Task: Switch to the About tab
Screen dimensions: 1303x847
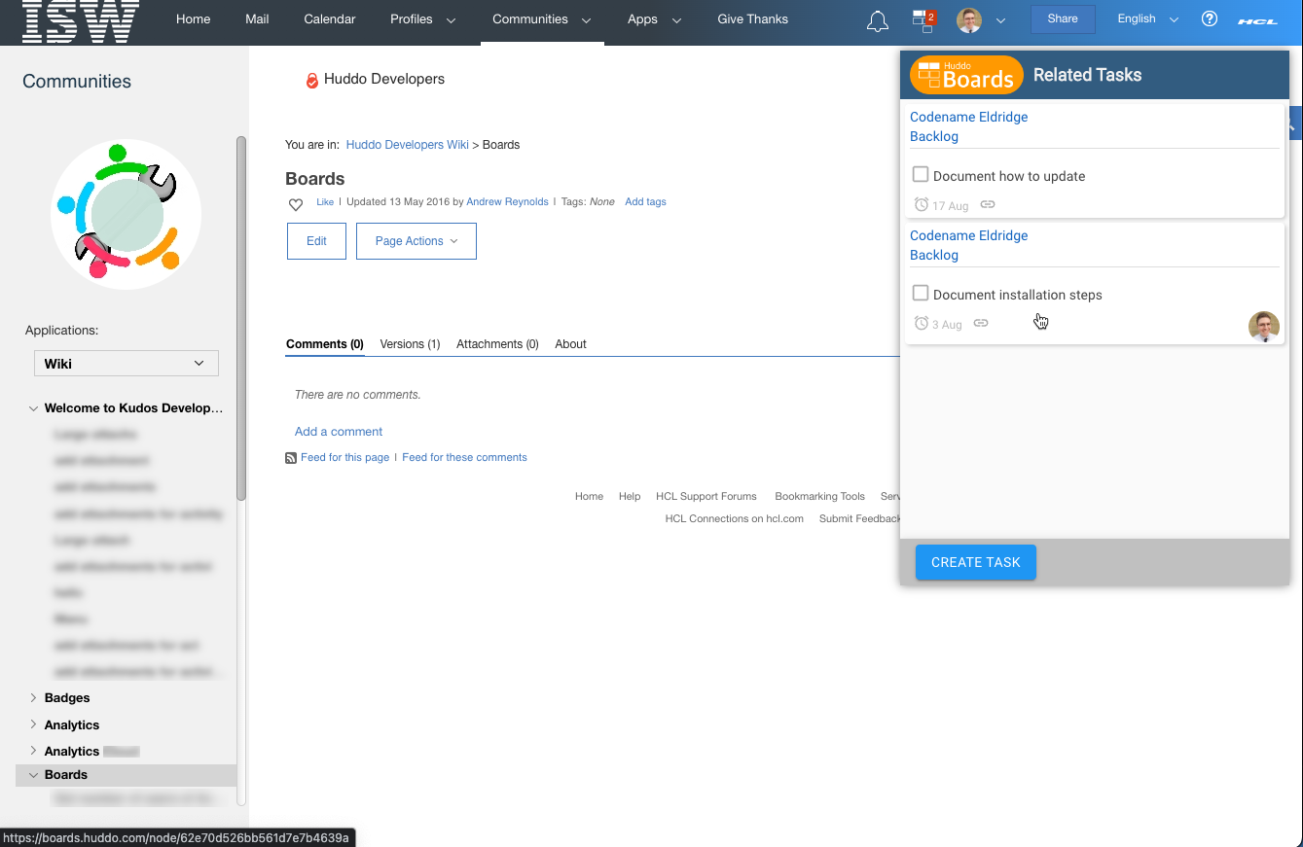Action: coord(570,344)
